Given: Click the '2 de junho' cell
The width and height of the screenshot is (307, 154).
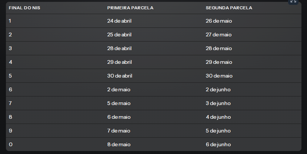Looking at the screenshot, I should coord(218,90).
